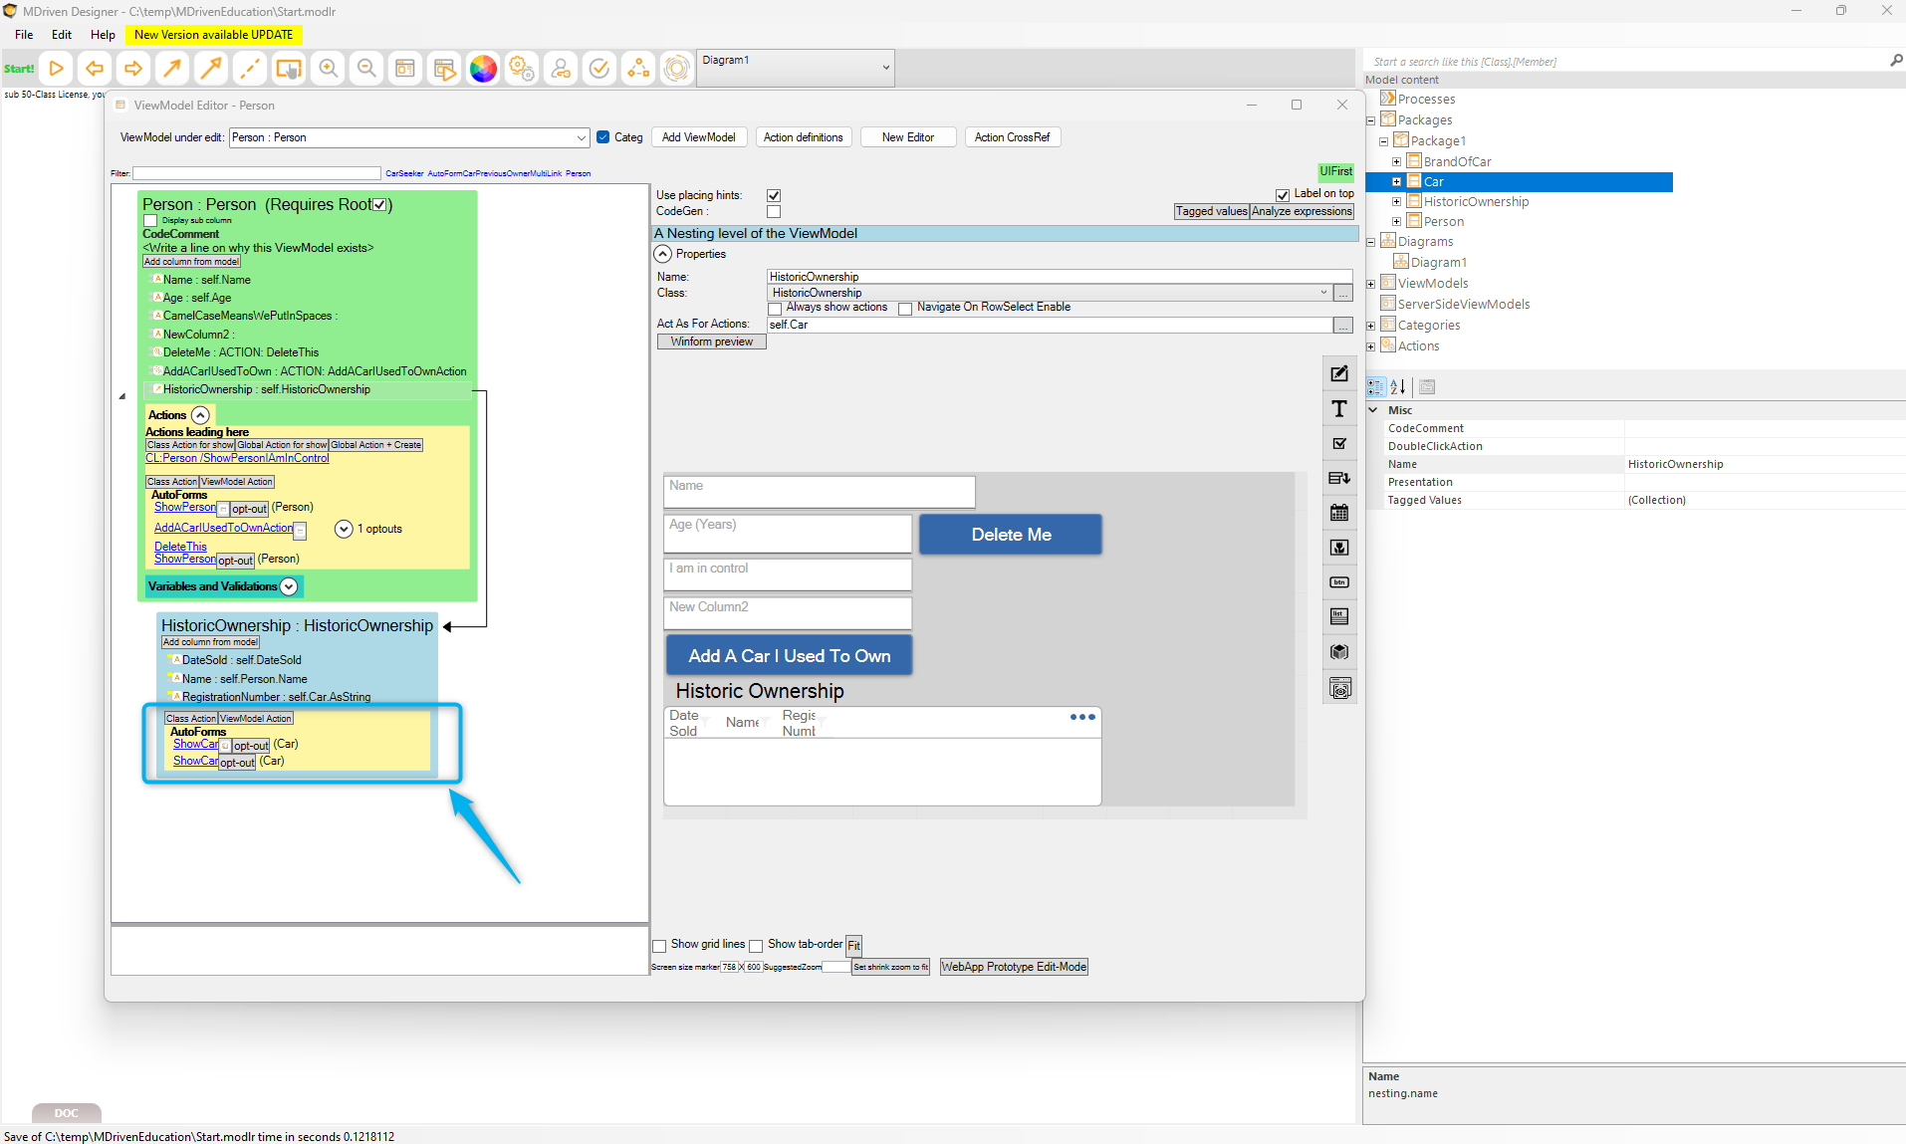The image size is (1906, 1144).
Task: Open the Edit menu
Action: pos(62,35)
